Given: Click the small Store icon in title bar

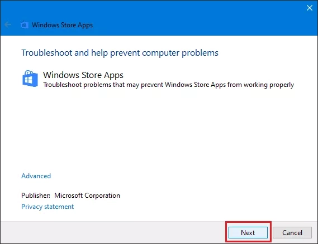Looking at the screenshot, I should pos(25,25).
